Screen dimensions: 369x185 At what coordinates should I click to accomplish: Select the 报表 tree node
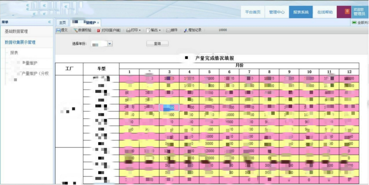click(x=14, y=53)
